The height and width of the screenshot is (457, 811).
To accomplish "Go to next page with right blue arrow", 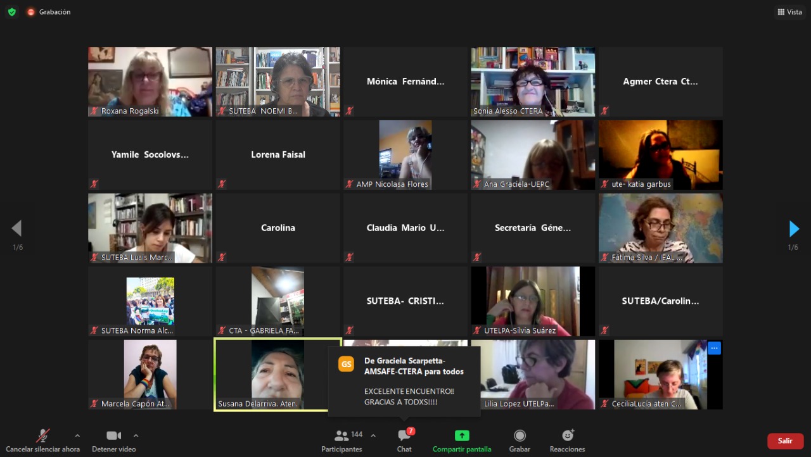I will (x=794, y=228).
